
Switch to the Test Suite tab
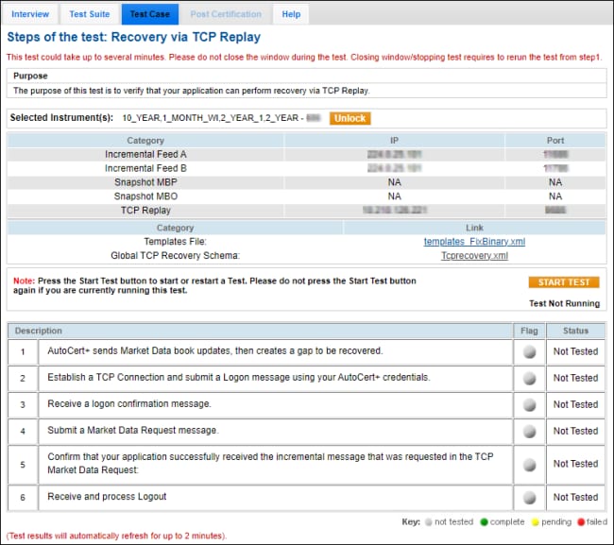pos(90,14)
